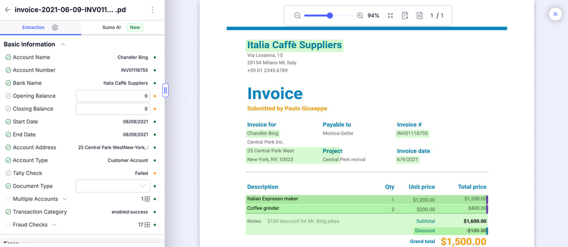Viewport: 568px width, 247px height.
Task: Click the Monica Geller payable to name
Action: tap(338, 133)
